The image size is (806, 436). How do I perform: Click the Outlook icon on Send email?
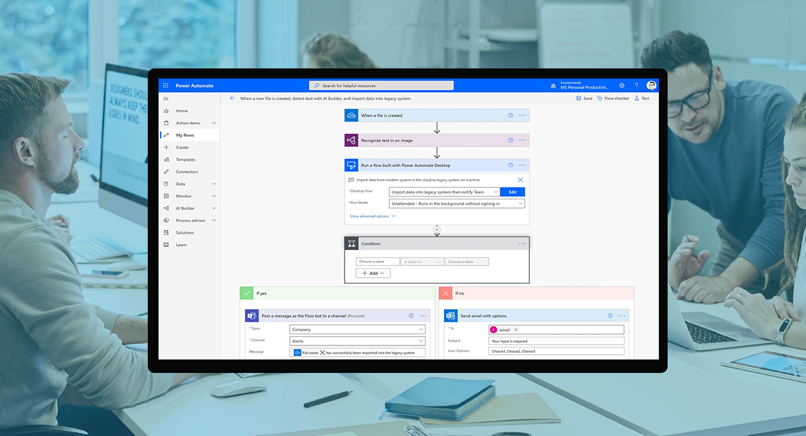pos(451,315)
